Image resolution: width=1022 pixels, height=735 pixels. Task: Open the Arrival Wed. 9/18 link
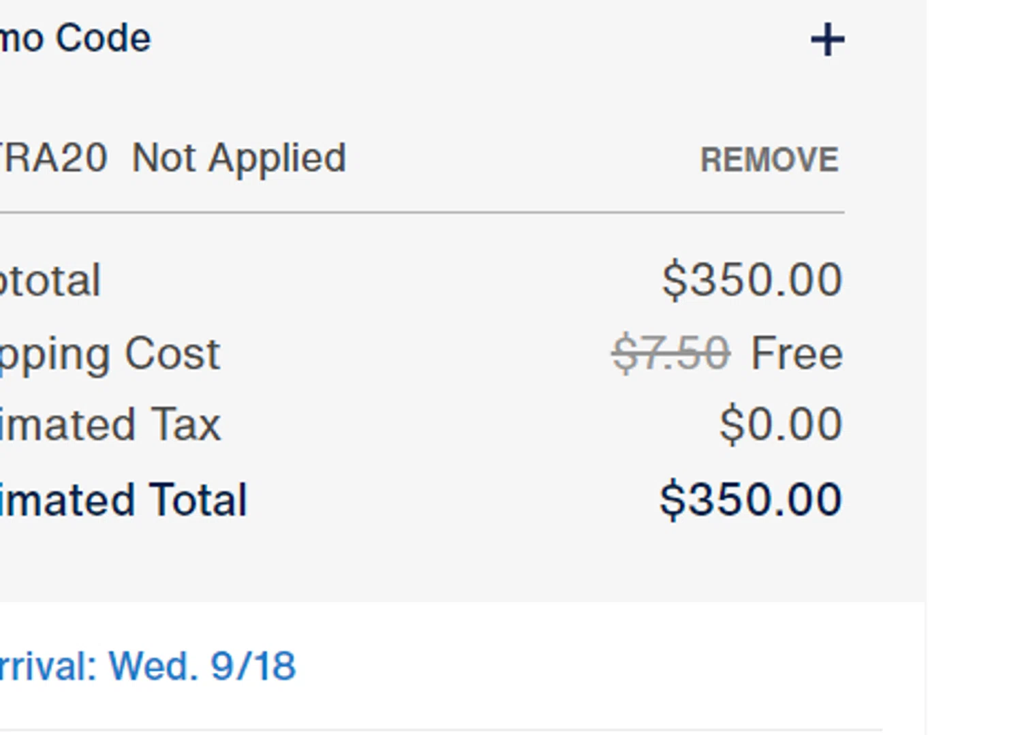pos(147,666)
